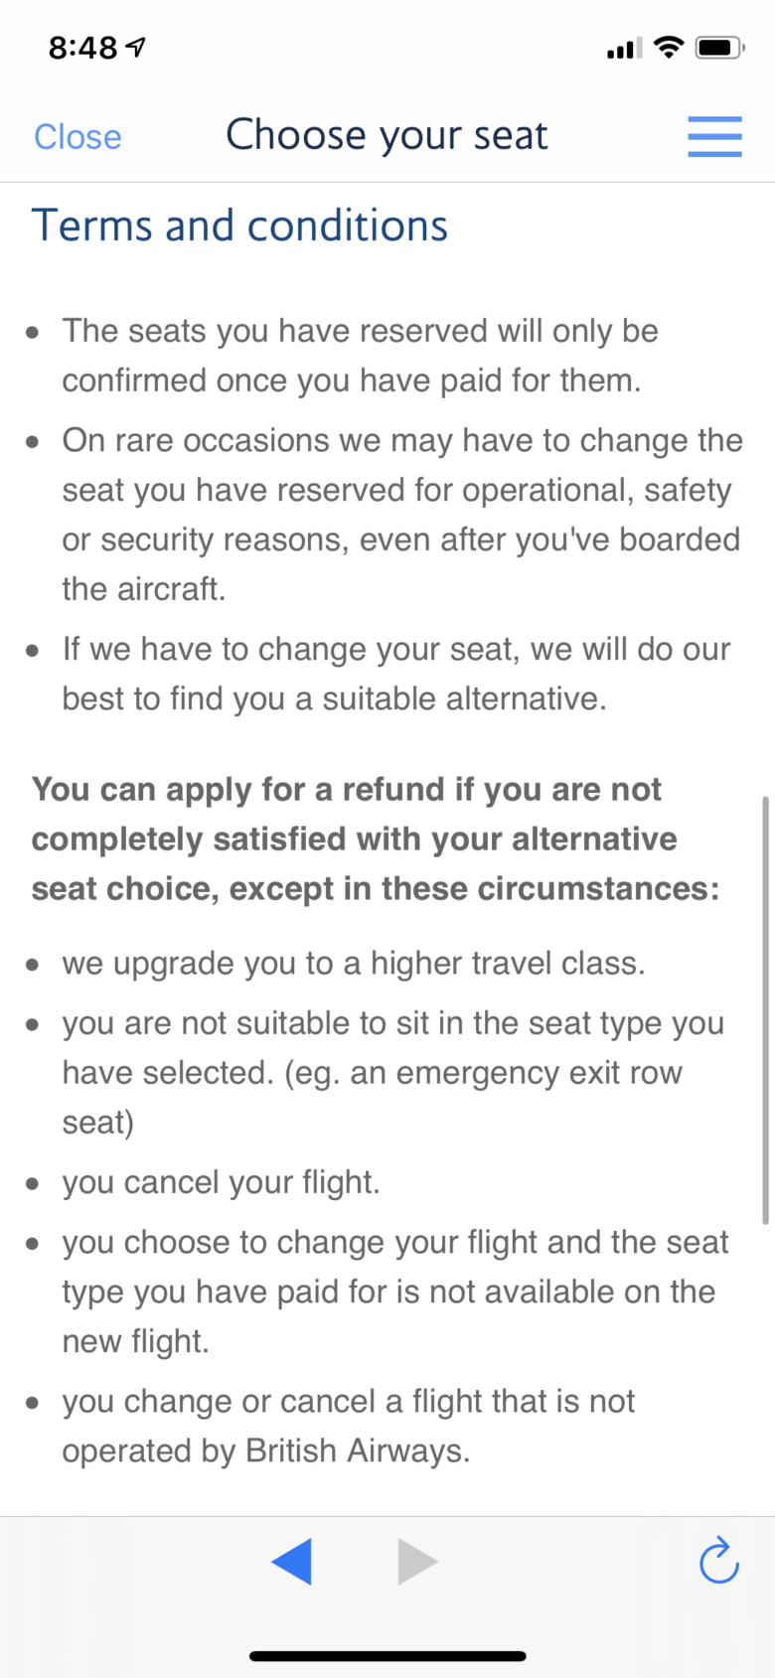Select the "upgrade you to a higher travel class" bullet
This screenshot has width=775, height=1678.
tap(354, 964)
